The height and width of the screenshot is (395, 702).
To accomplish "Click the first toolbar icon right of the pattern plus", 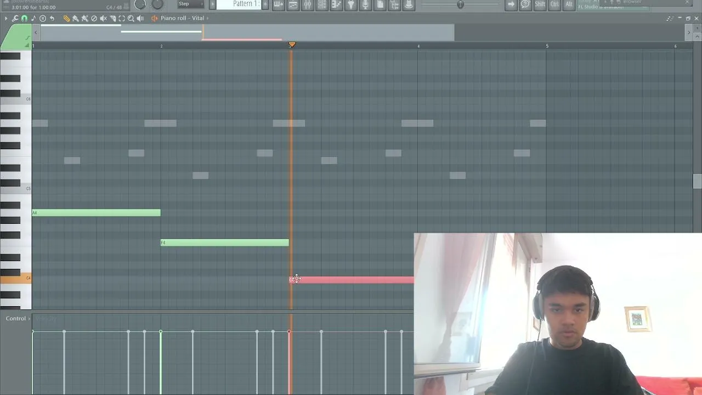I will coord(279,4).
